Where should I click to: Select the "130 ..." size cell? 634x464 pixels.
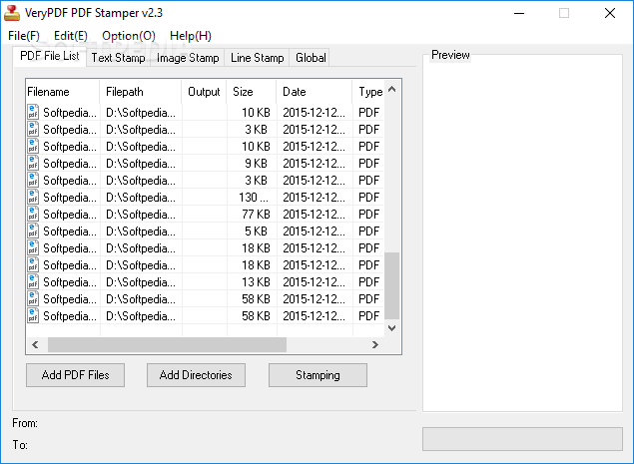coord(254,198)
